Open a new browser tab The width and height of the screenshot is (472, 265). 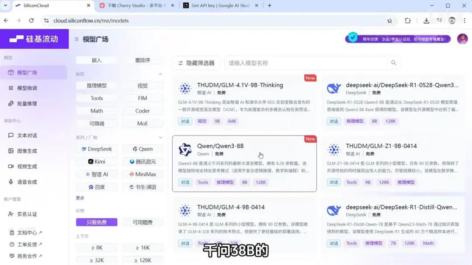point(269,5)
